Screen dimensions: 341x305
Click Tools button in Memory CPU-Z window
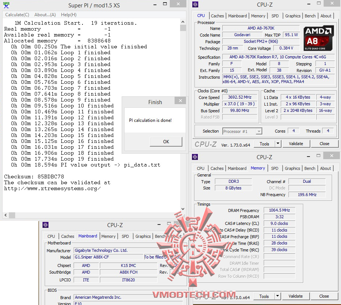coord(264,296)
